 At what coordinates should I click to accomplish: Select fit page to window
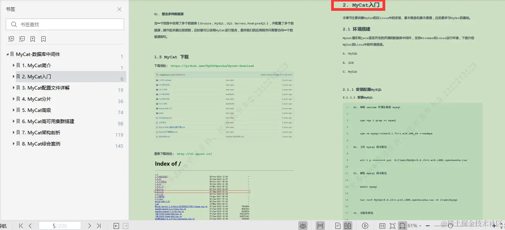[393, 226]
